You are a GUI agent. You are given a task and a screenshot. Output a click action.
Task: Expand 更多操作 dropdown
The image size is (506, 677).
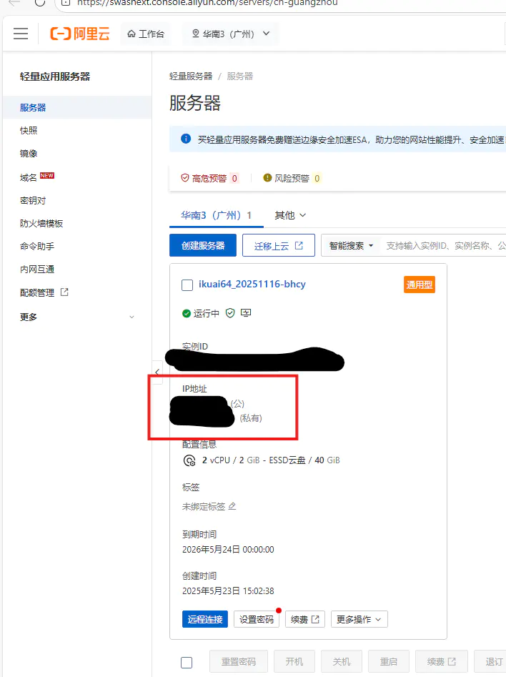(359, 619)
